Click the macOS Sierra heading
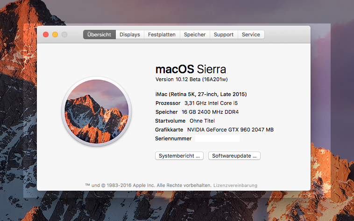The height and width of the screenshot is (221, 354). pos(191,69)
